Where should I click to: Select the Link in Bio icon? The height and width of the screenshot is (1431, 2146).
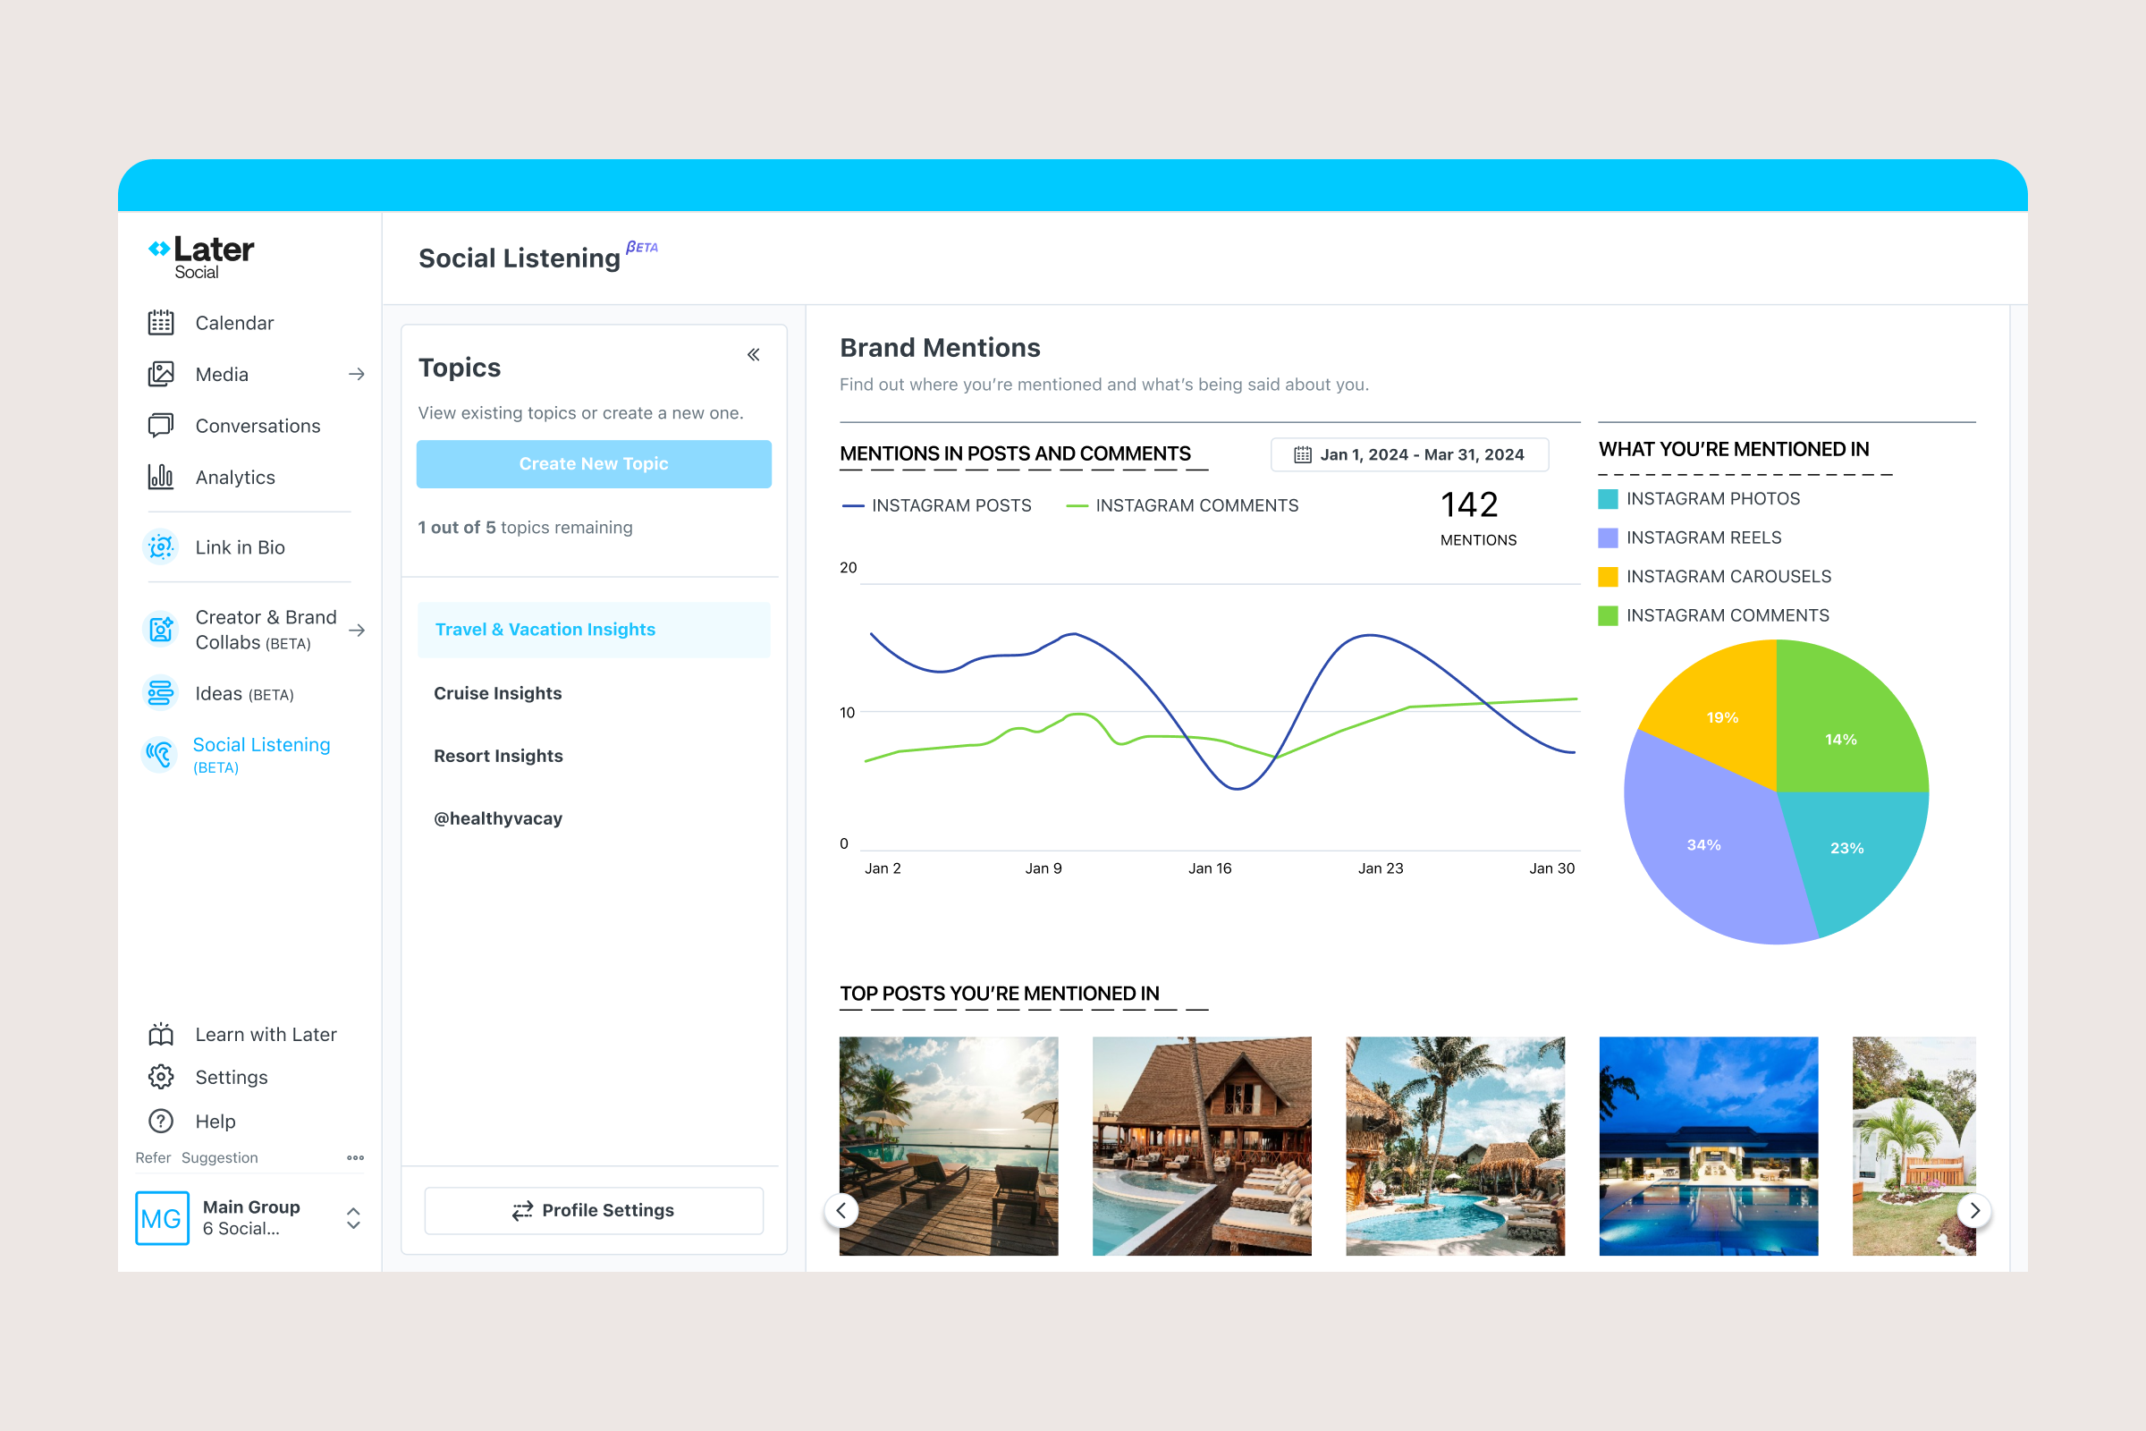click(x=161, y=546)
